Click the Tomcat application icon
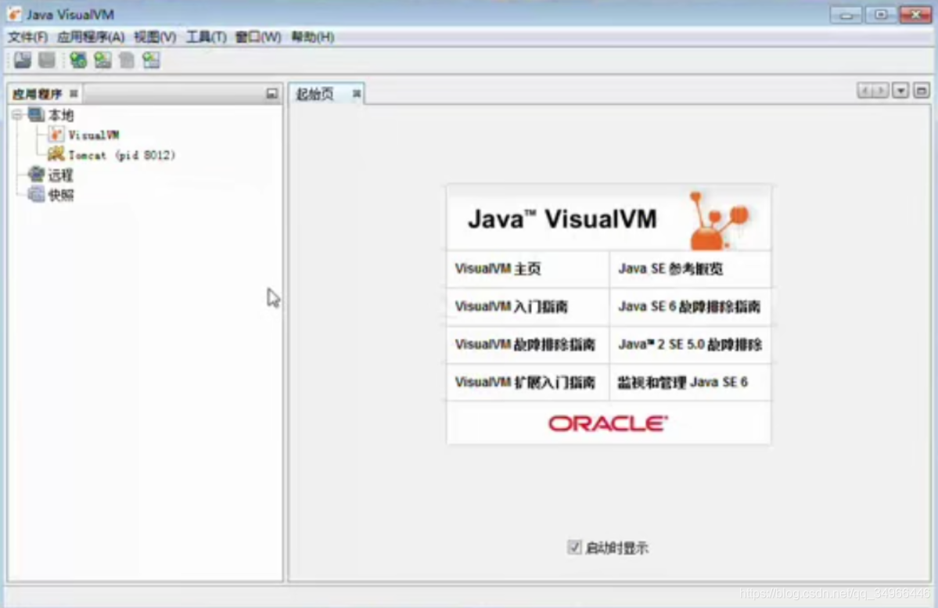The width and height of the screenshot is (938, 608). click(x=56, y=154)
